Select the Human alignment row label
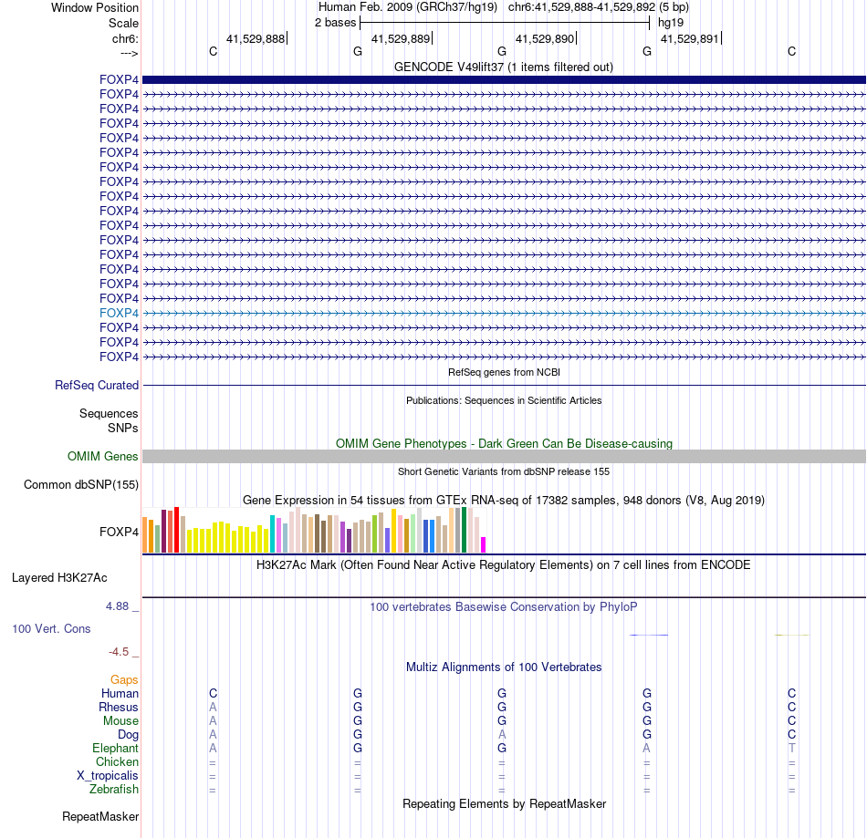The image size is (867, 838). point(120,693)
